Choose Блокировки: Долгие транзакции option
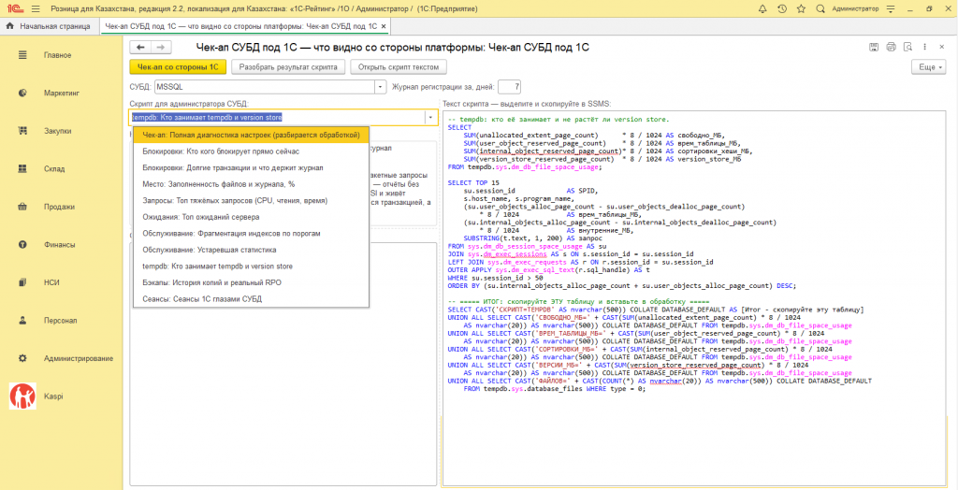 coord(251,166)
